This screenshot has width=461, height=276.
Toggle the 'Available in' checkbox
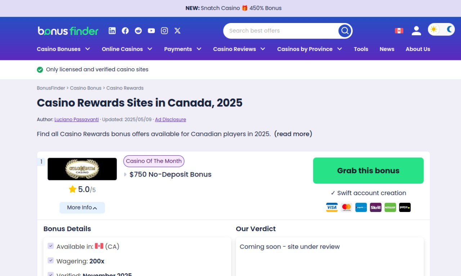point(51,246)
